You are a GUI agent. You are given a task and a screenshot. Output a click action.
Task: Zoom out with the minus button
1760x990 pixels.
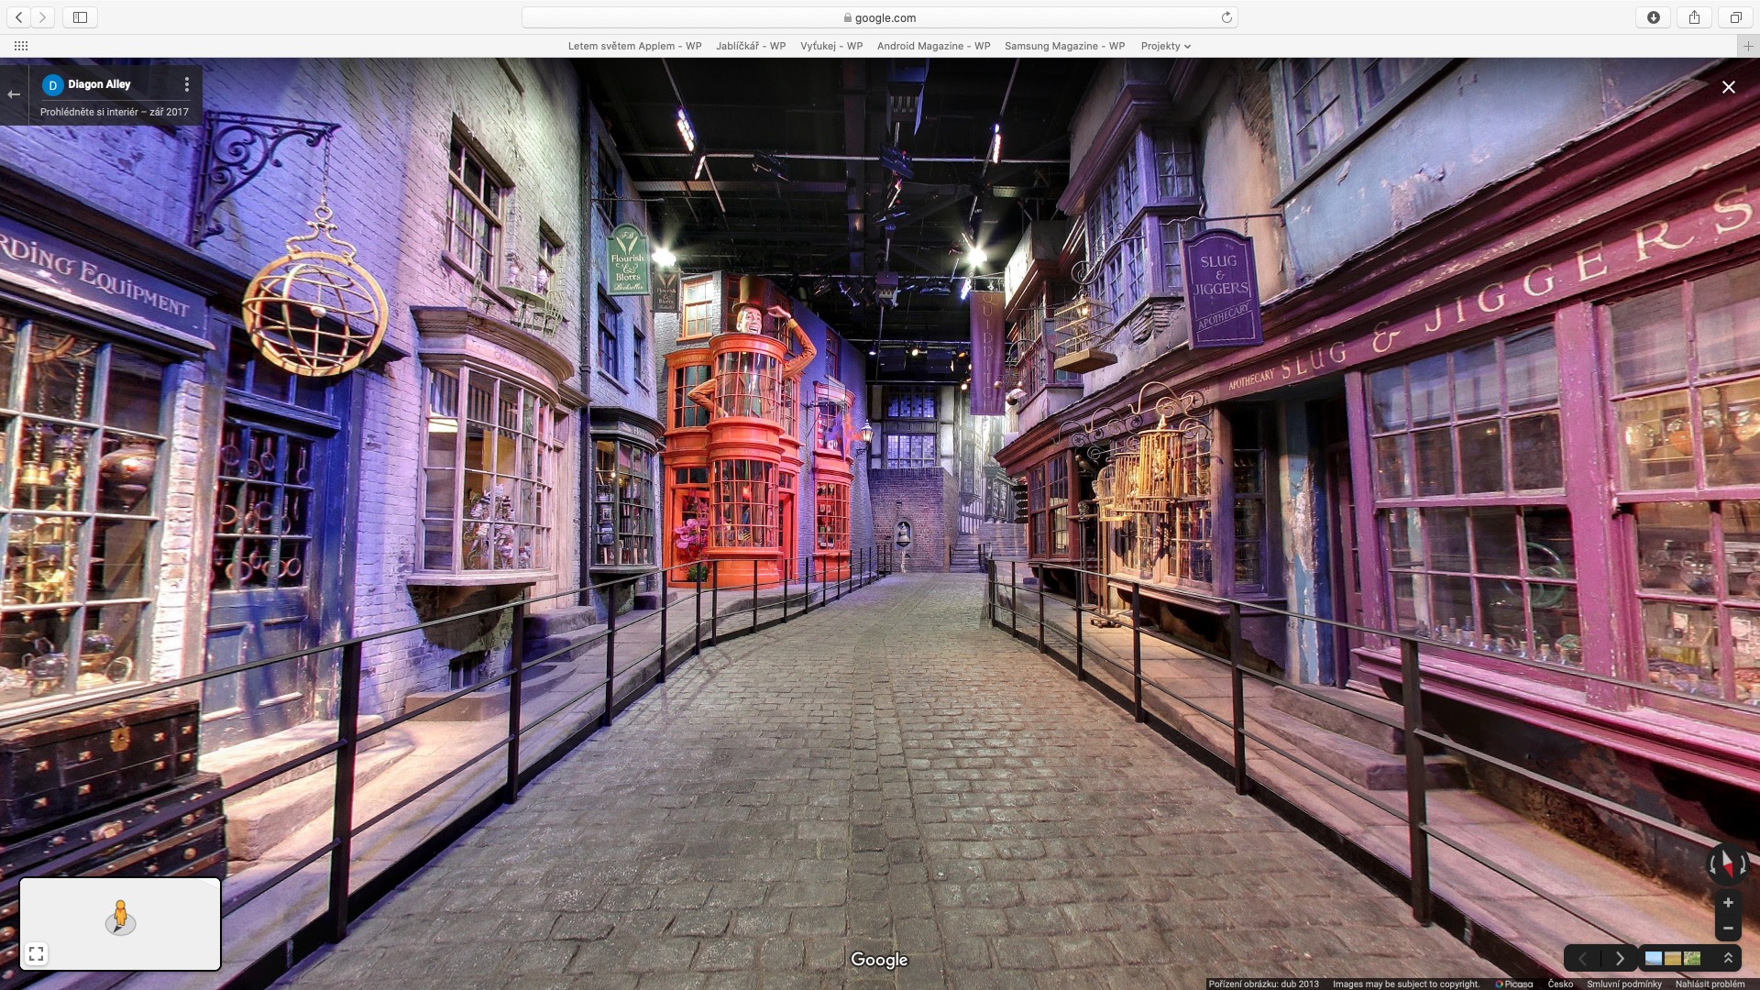1728,929
